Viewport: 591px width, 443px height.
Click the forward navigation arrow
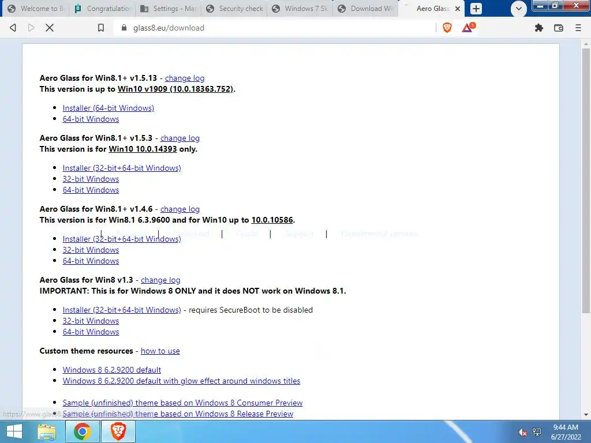pos(31,28)
